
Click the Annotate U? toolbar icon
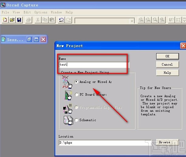(x=171, y=20)
